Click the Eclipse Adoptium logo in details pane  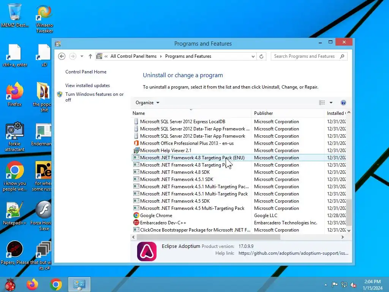point(147,251)
